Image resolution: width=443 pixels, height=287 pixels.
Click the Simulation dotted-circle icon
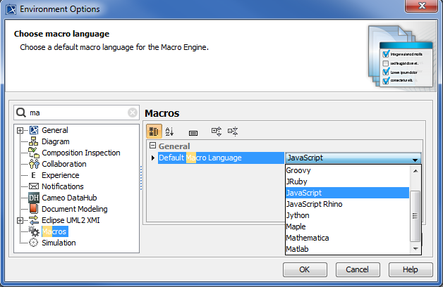pos(34,243)
